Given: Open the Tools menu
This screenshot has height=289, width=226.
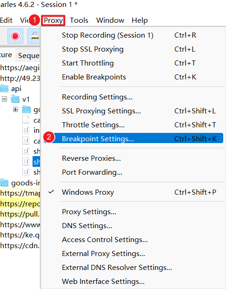Looking at the screenshot, I should (x=79, y=20).
